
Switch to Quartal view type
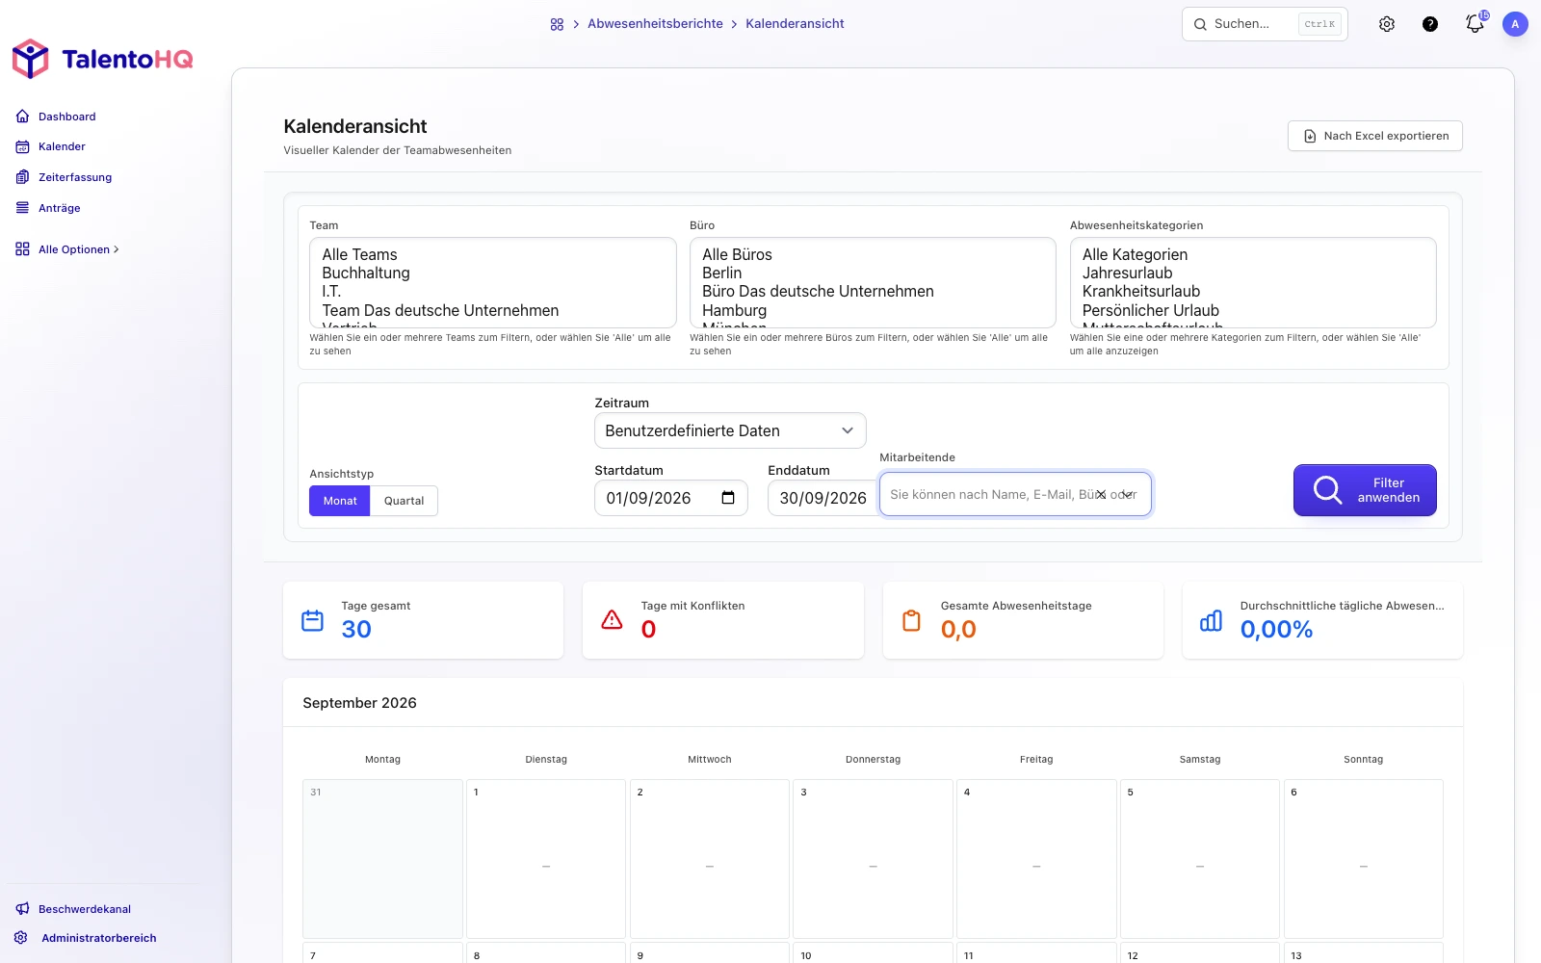point(404,501)
